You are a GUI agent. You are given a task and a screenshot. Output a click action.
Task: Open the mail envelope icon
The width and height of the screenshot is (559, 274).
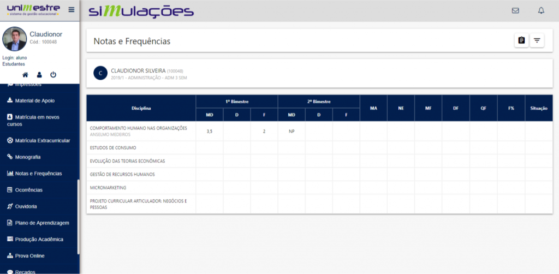[x=515, y=10]
